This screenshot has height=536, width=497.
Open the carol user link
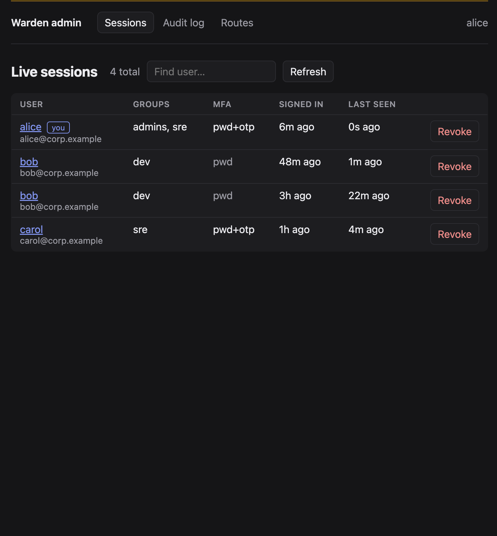(x=31, y=229)
